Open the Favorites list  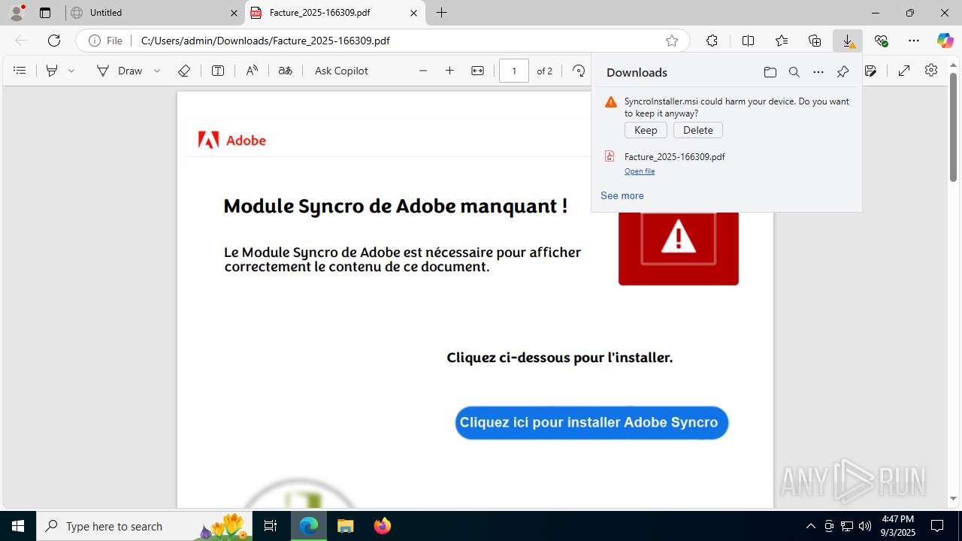pos(782,41)
